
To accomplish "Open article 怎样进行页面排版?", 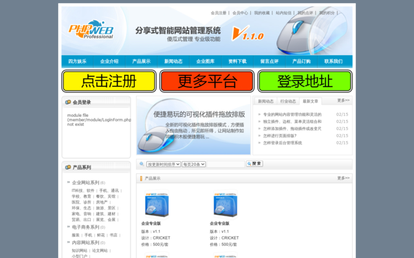I will tap(279, 136).
